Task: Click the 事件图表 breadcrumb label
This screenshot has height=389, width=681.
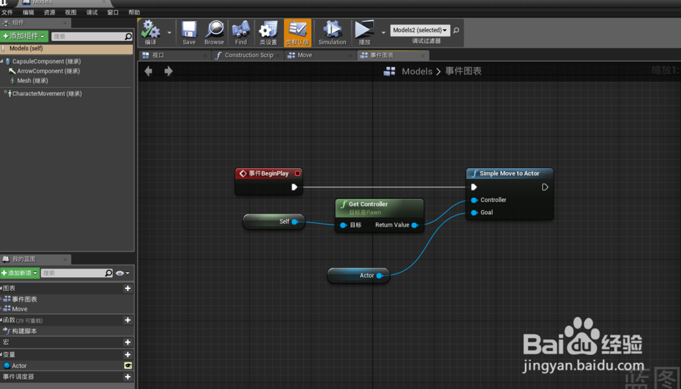Action: click(x=463, y=71)
